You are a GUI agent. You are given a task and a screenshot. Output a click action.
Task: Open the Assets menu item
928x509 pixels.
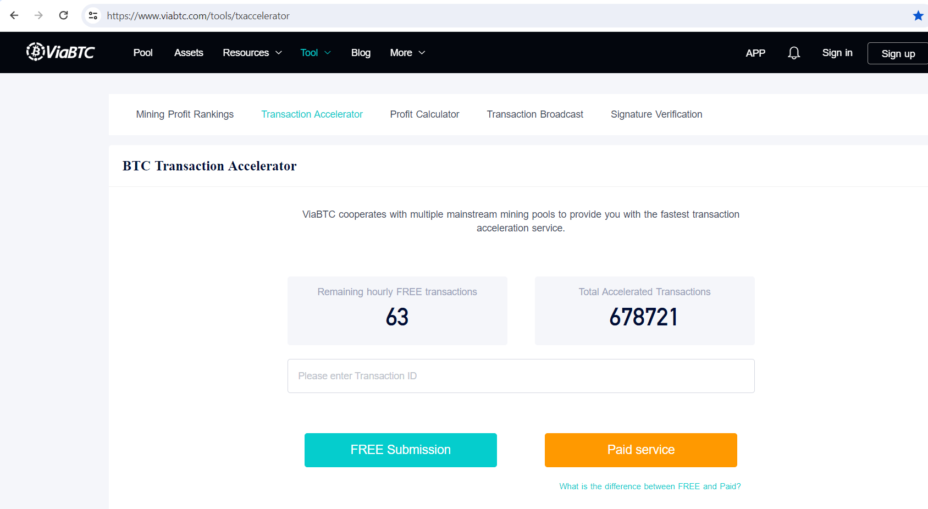click(189, 53)
